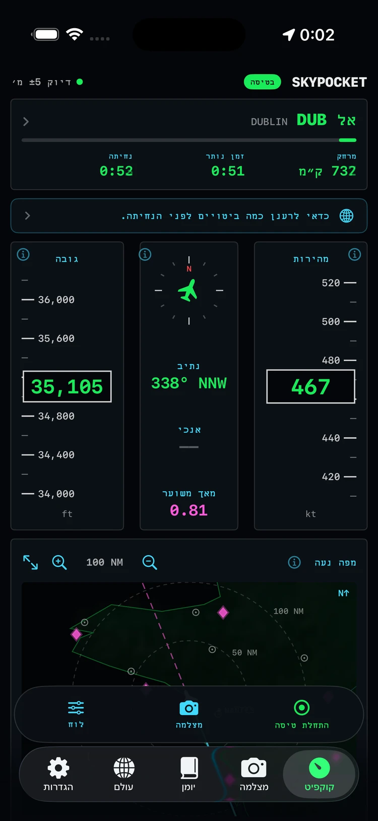Tap the battery icon in status bar
The image size is (378, 821).
[x=46, y=34]
